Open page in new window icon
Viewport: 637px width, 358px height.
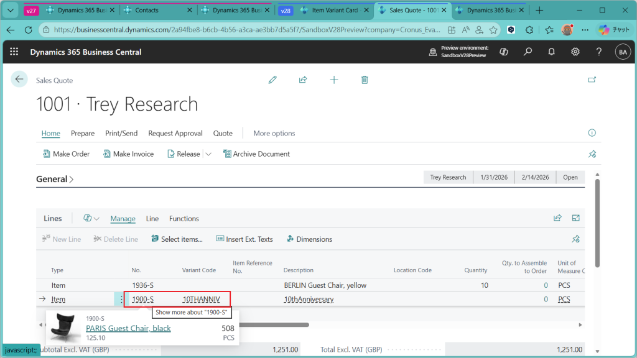point(592,80)
